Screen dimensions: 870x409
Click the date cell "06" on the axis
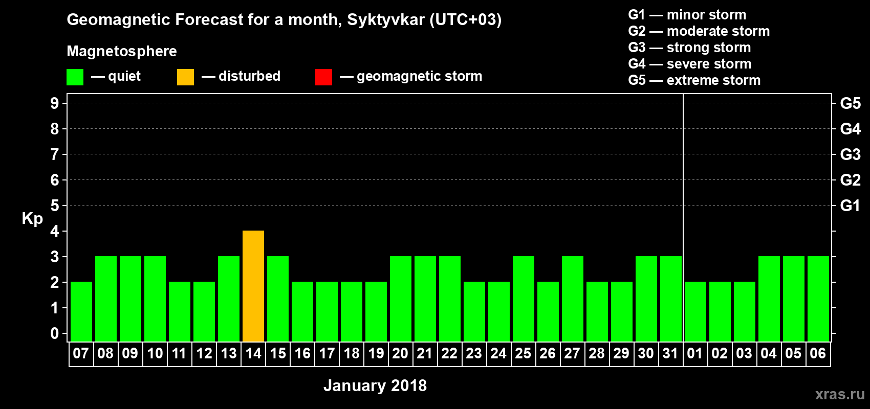(818, 354)
